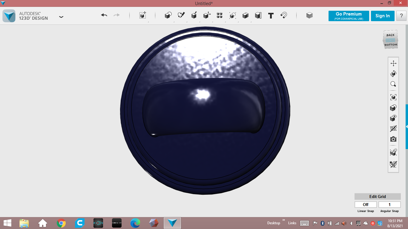Open the Primitives menu
The width and height of the screenshot is (408, 229).
click(168, 16)
